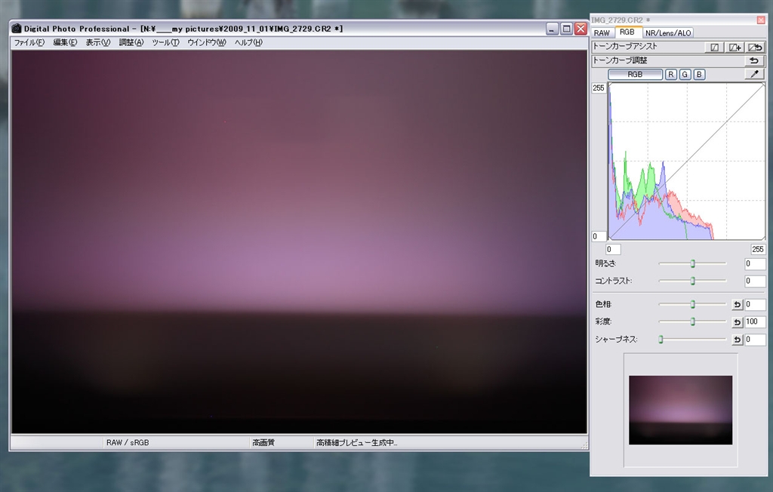The image size is (773, 492).
Task: Open the ツール(T) menu
Action: [165, 42]
